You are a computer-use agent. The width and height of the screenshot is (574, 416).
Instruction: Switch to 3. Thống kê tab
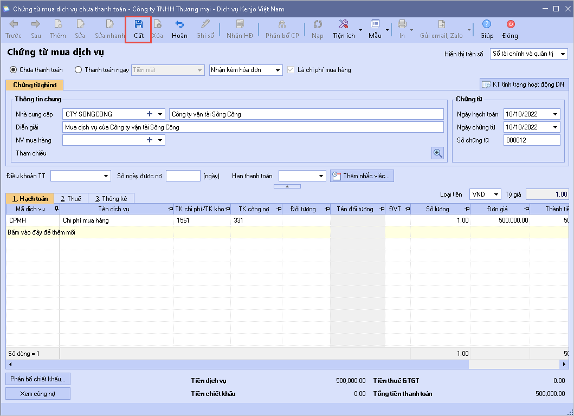pos(111,198)
